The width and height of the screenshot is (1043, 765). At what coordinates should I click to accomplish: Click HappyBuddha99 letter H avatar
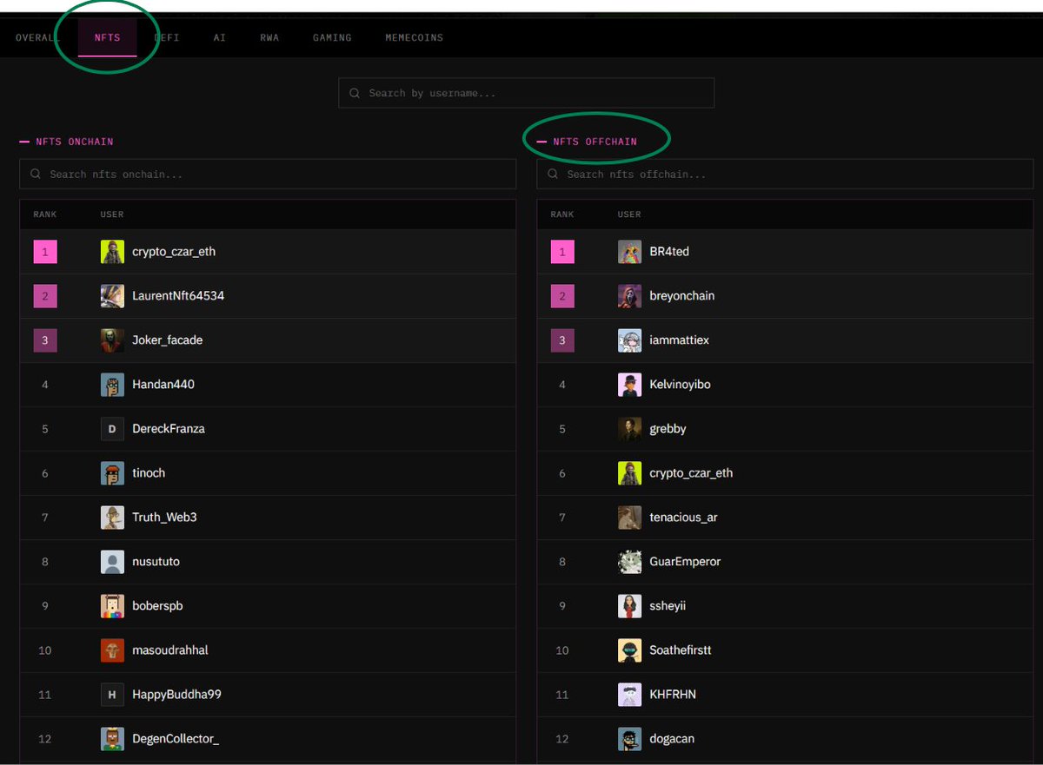click(x=112, y=695)
